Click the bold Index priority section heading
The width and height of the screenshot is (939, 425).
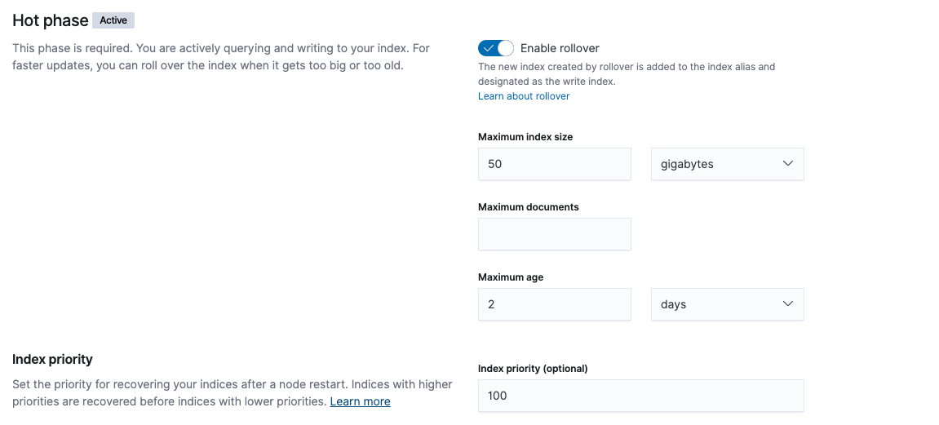(53, 359)
